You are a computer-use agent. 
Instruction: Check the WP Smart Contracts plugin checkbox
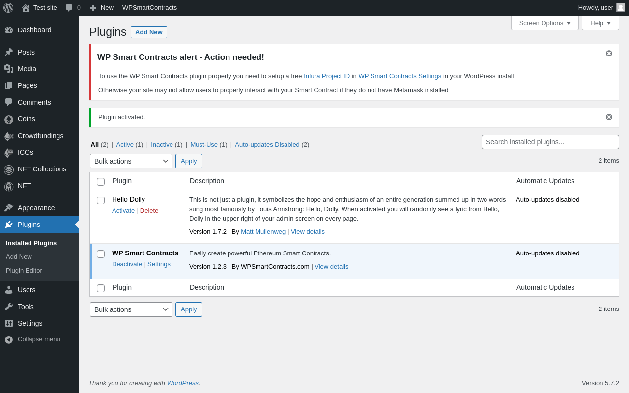click(101, 254)
